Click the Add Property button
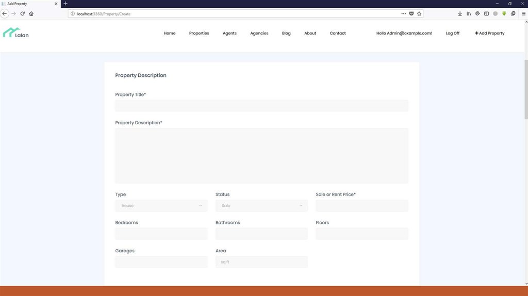 click(489, 34)
